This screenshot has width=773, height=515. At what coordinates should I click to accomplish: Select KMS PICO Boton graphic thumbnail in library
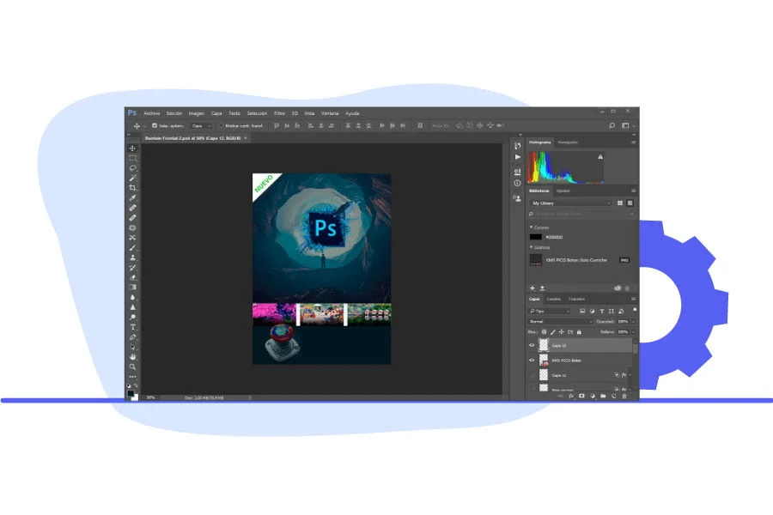click(x=536, y=260)
